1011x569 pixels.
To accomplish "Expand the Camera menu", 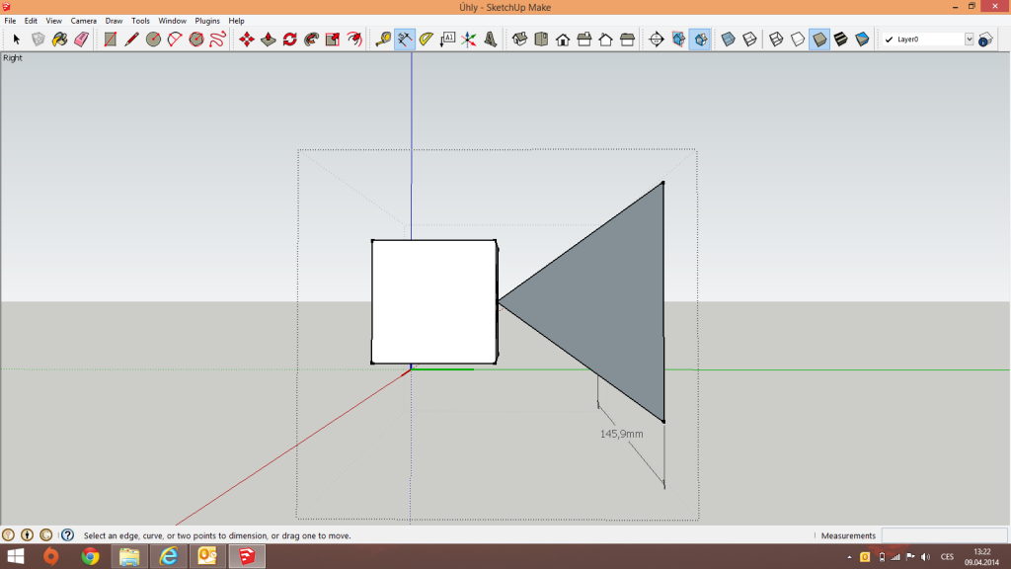I will (83, 21).
